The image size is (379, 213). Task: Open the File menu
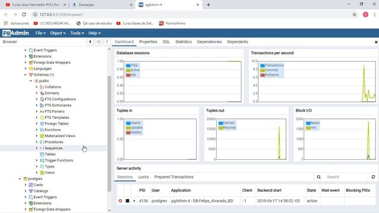(x=41, y=33)
